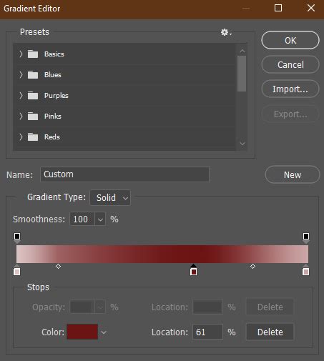Click the color stop Location field showing 61
Viewport: 324px width, 361px height.
tap(207, 332)
